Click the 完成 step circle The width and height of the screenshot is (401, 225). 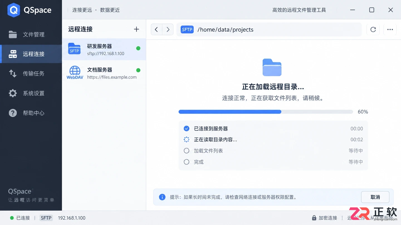click(187, 162)
